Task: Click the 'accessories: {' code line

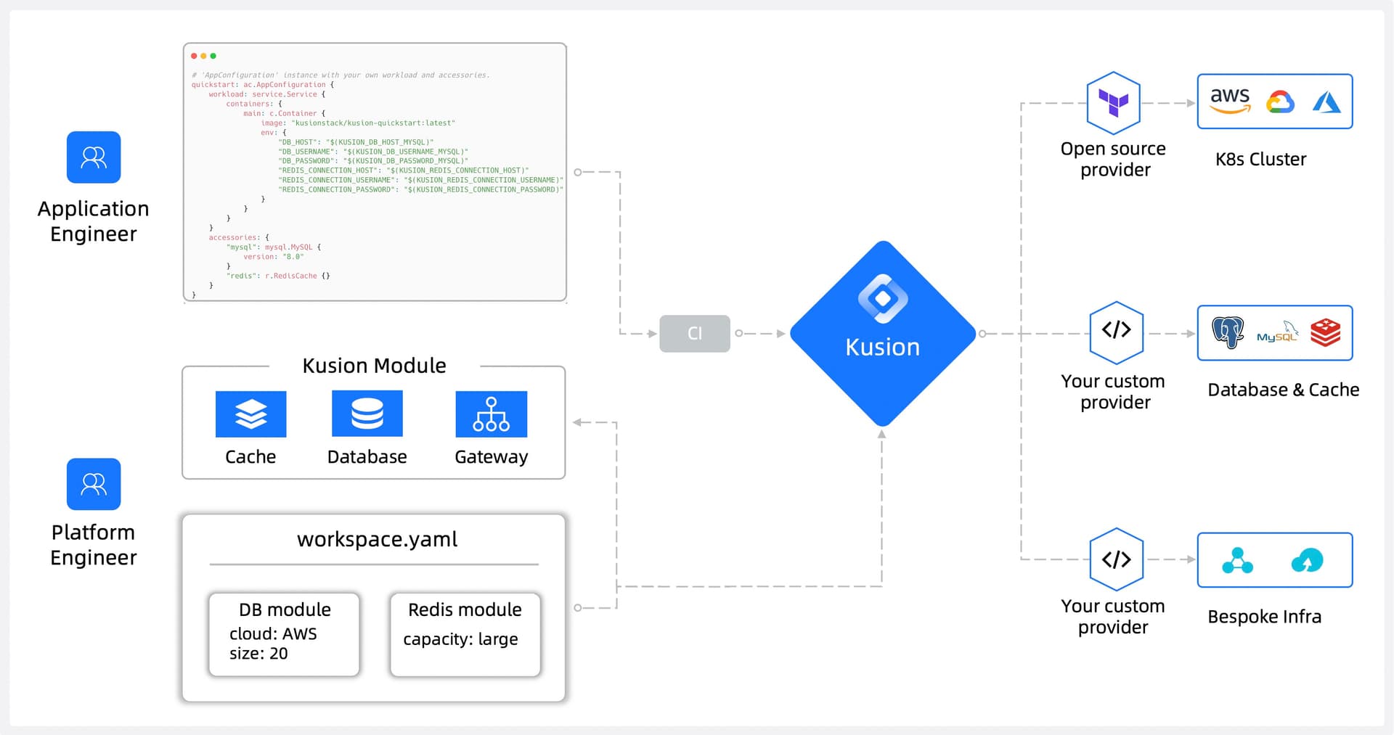Action: [239, 237]
